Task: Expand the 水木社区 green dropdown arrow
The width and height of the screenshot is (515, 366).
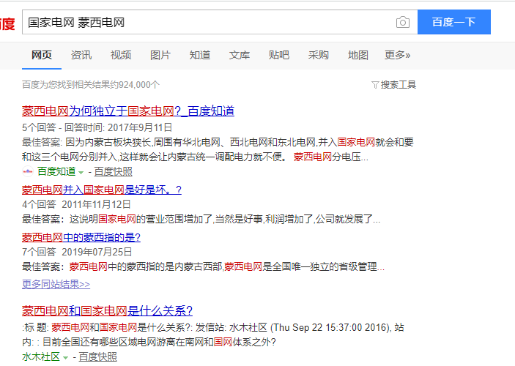Action: (66, 357)
